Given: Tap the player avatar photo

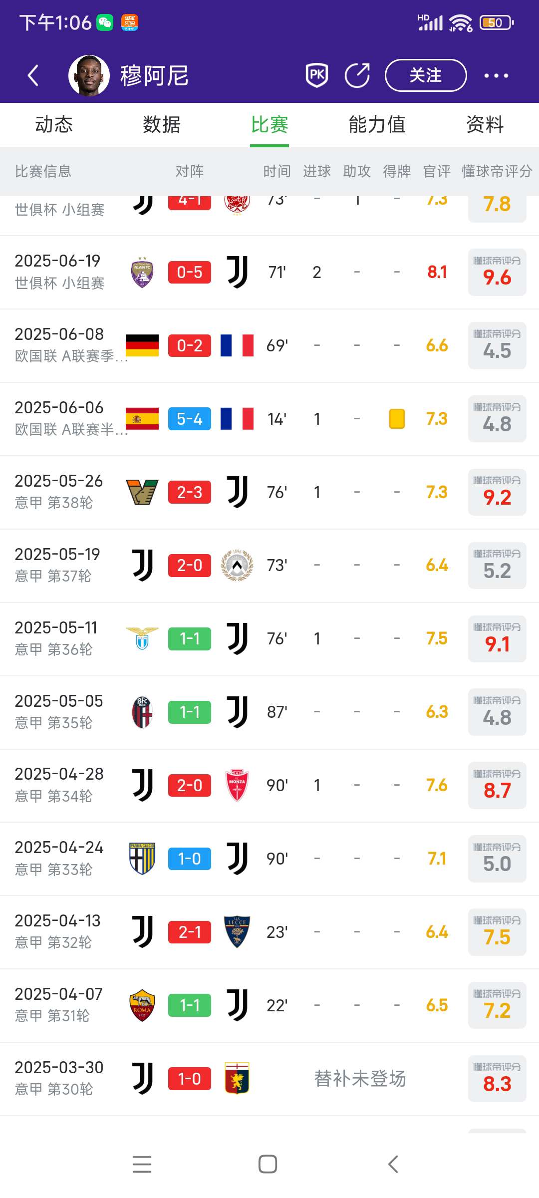Looking at the screenshot, I should [x=89, y=75].
